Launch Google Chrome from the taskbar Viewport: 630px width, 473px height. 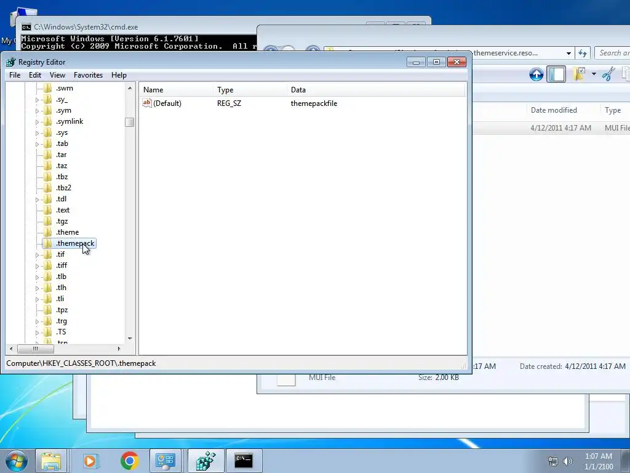[x=129, y=461]
